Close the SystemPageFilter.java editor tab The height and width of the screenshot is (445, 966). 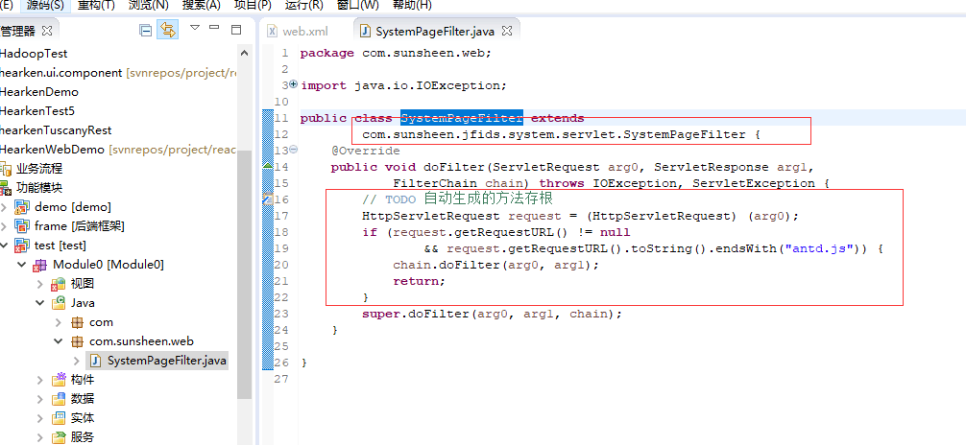pos(507,31)
